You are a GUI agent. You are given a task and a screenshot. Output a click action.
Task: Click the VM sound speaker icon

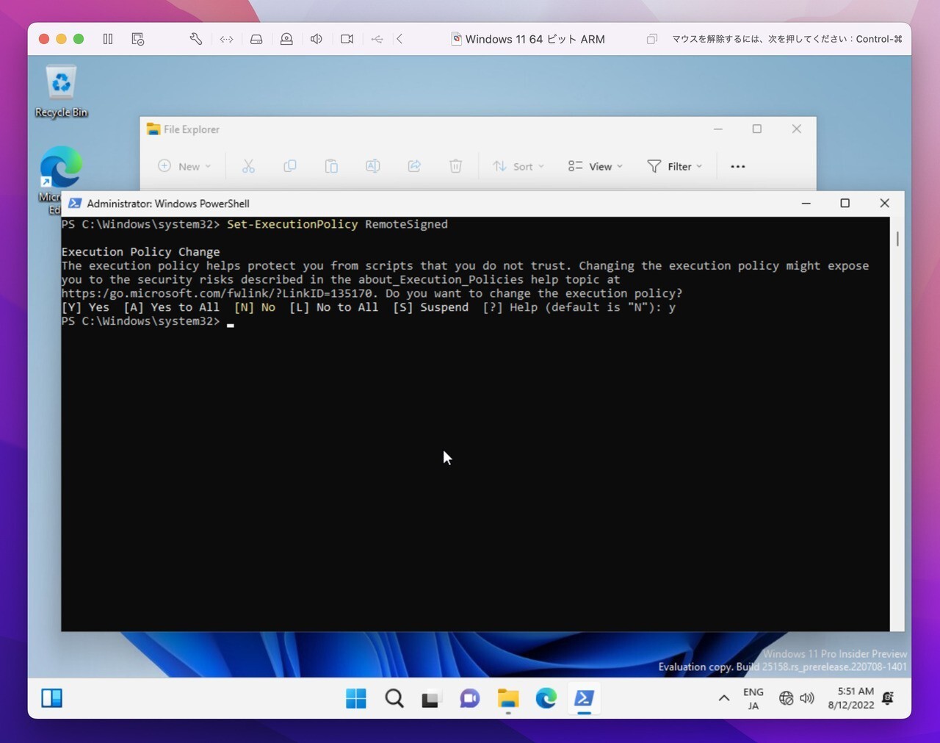pos(317,39)
